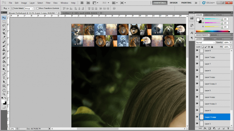234x131 pixels.
Task: Open Auto-Select Group dropdown
Action: point(29,9)
